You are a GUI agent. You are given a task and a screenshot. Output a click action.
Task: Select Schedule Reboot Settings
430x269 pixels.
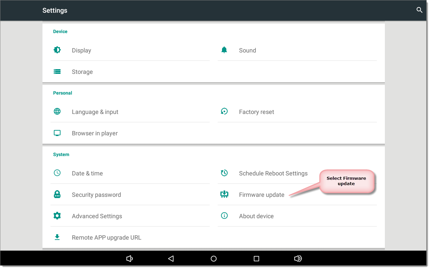pos(273,173)
